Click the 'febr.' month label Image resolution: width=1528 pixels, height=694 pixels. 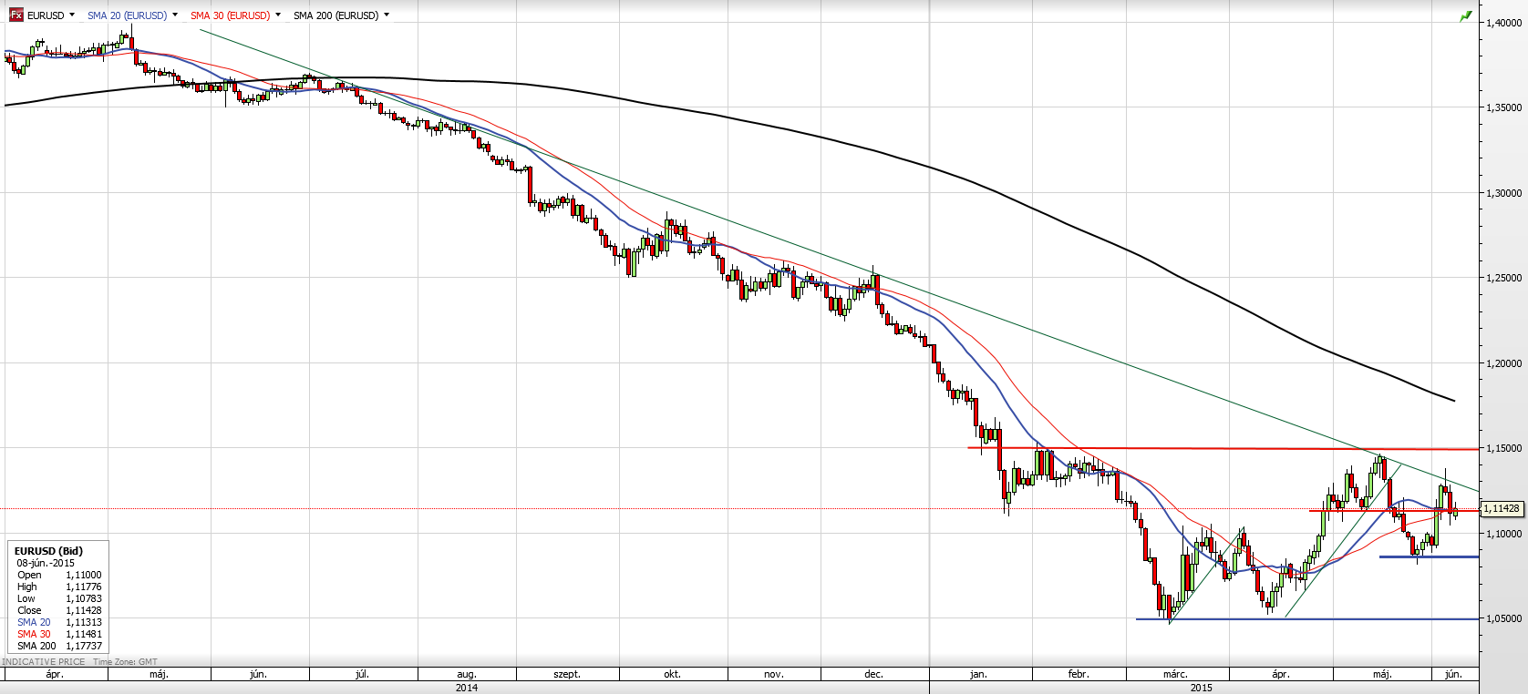(1079, 674)
